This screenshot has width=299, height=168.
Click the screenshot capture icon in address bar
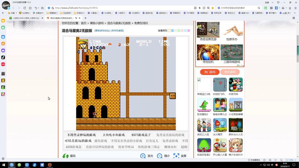(x=204, y=8)
